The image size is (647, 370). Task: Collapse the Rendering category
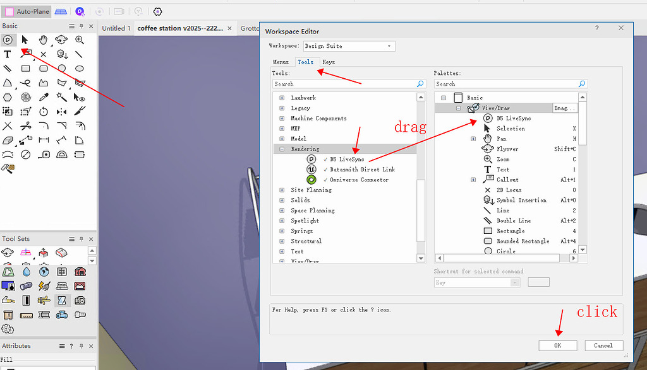pos(282,149)
